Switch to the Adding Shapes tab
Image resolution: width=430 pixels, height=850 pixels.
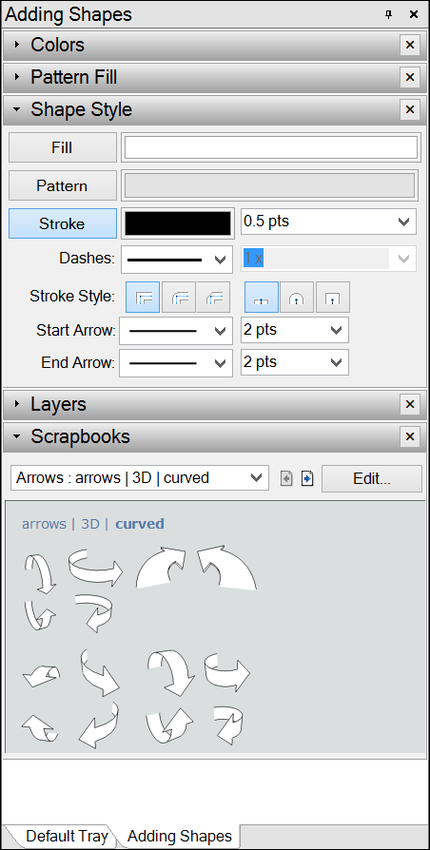[180, 836]
